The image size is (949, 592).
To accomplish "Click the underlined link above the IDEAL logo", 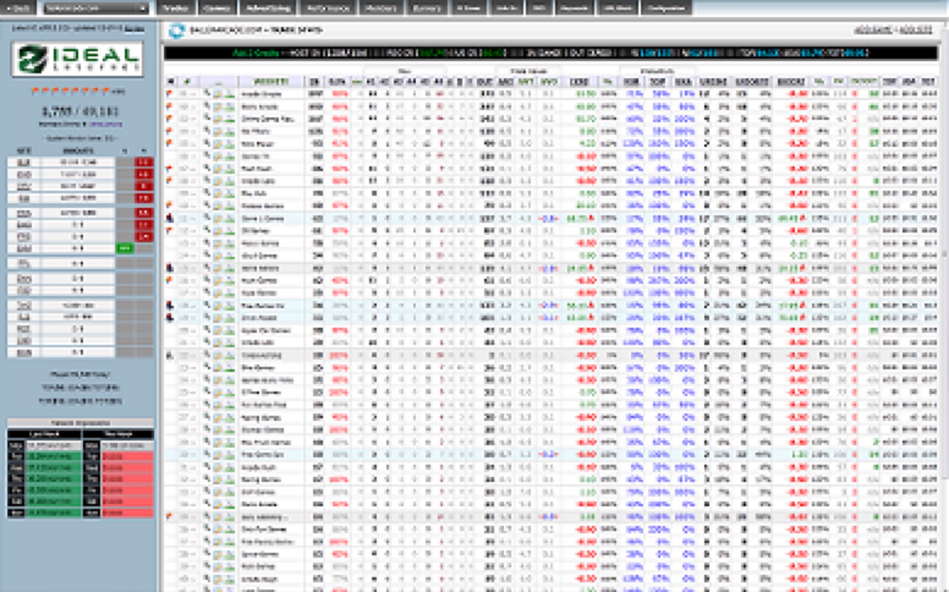I will pos(134,28).
